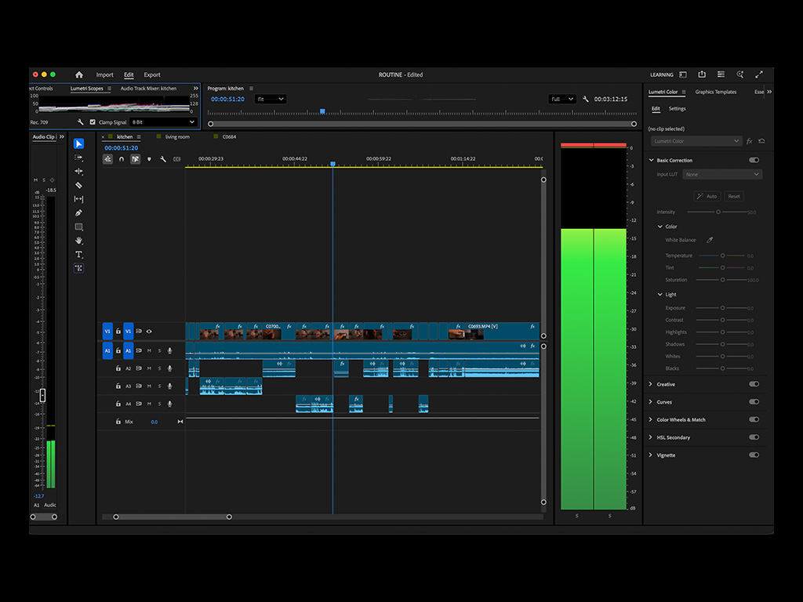
Task: Click the Reset button in Basic Correction
Action: (x=734, y=196)
